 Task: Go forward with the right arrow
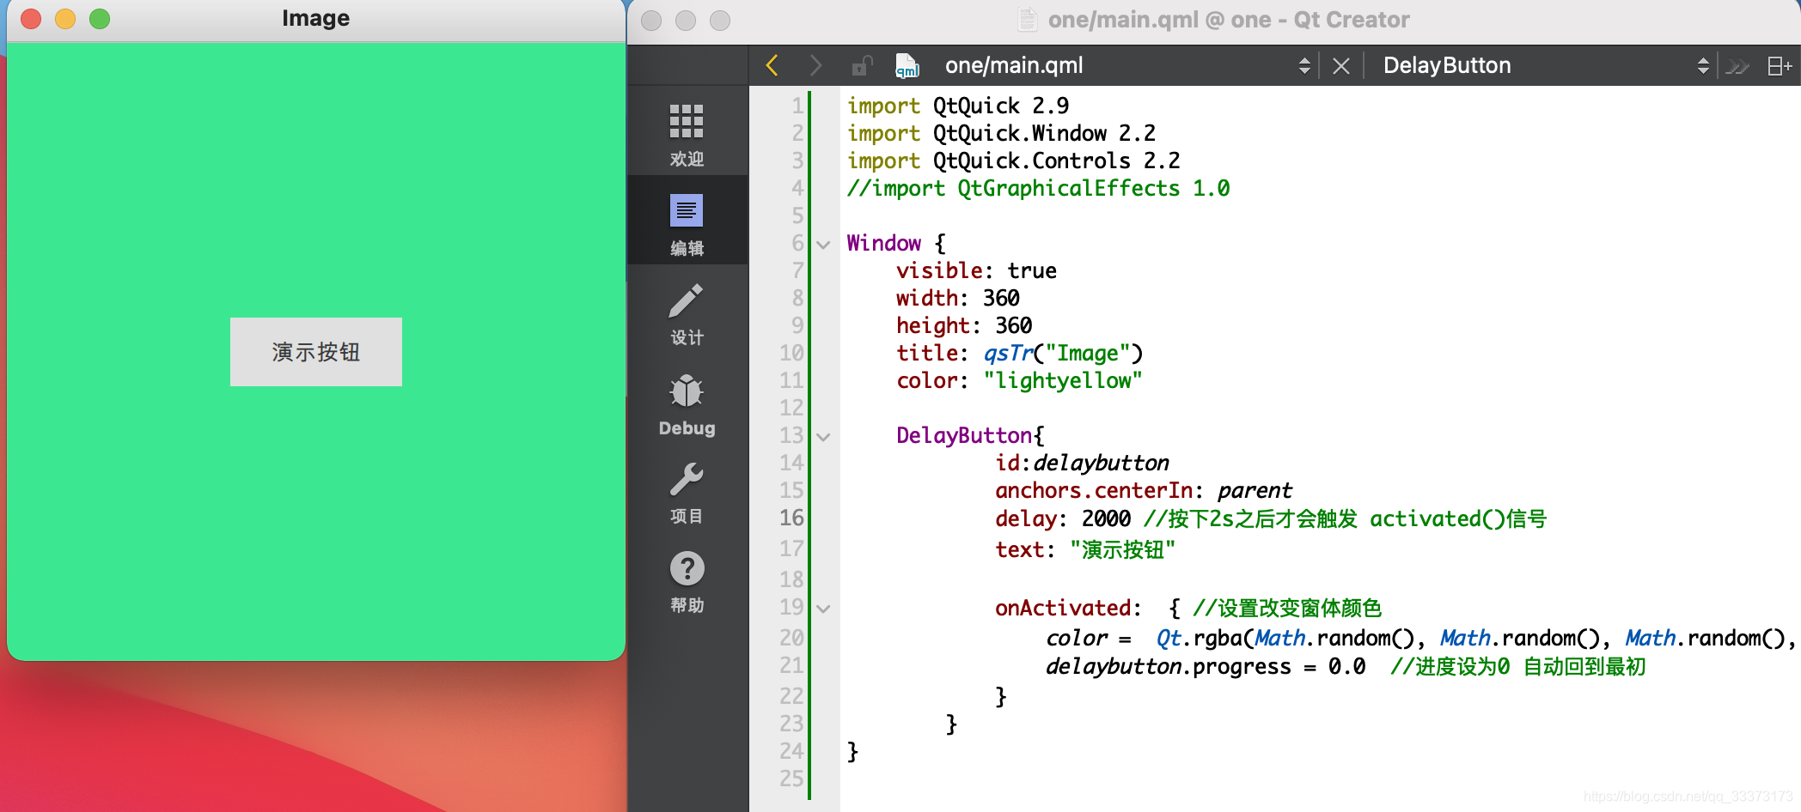815,65
